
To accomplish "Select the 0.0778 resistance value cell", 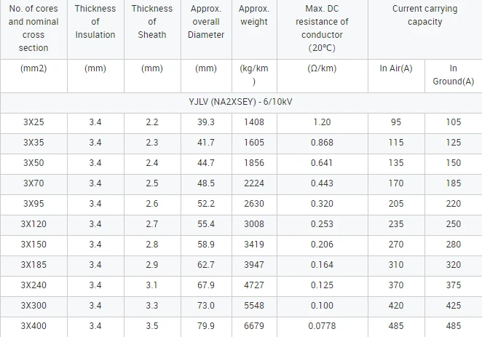I will pyautogui.click(x=322, y=326).
